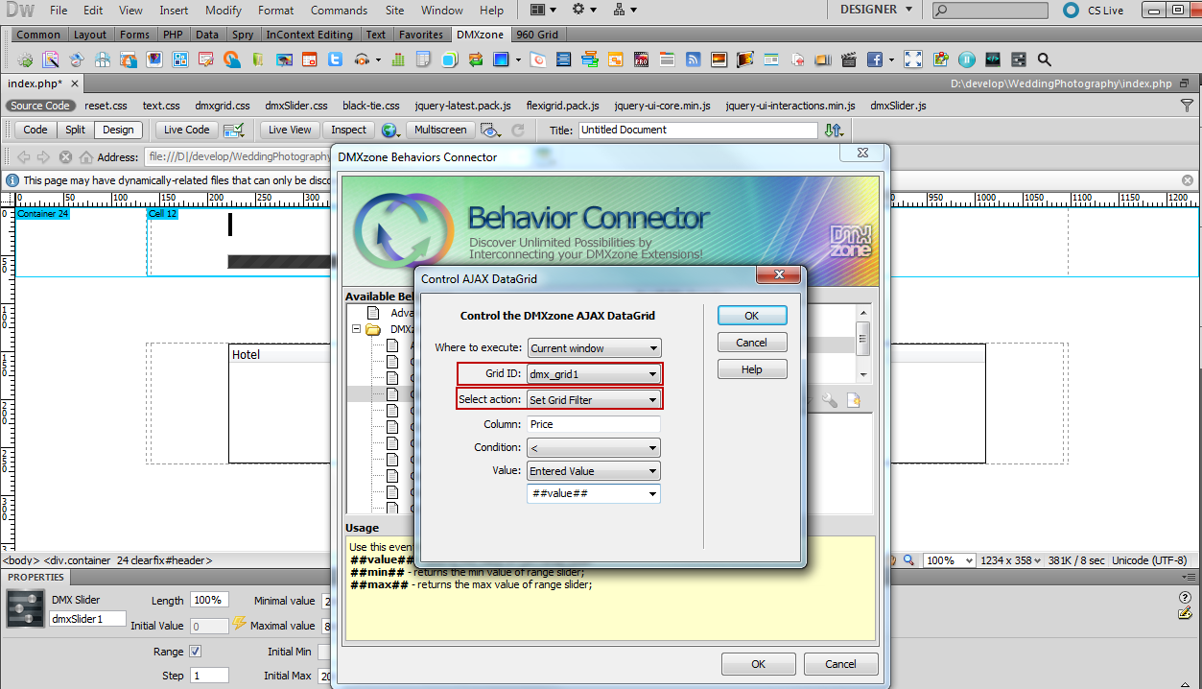
Task: Open the Site management icon in menu bar
Action: point(623,11)
